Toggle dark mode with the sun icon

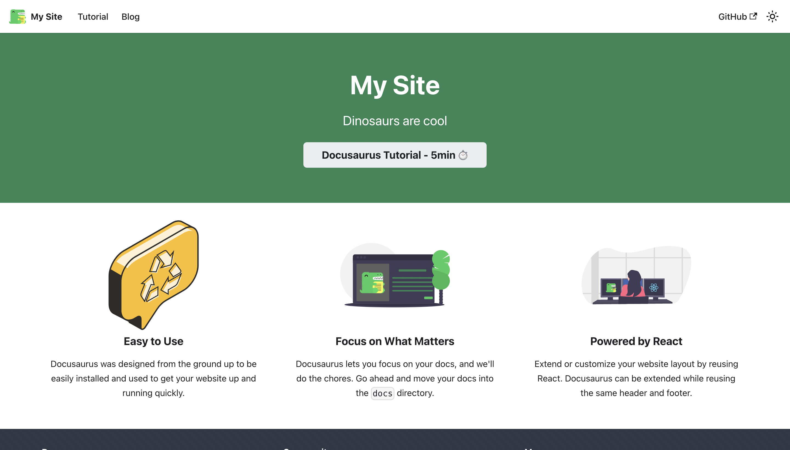click(x=772, y=16)
